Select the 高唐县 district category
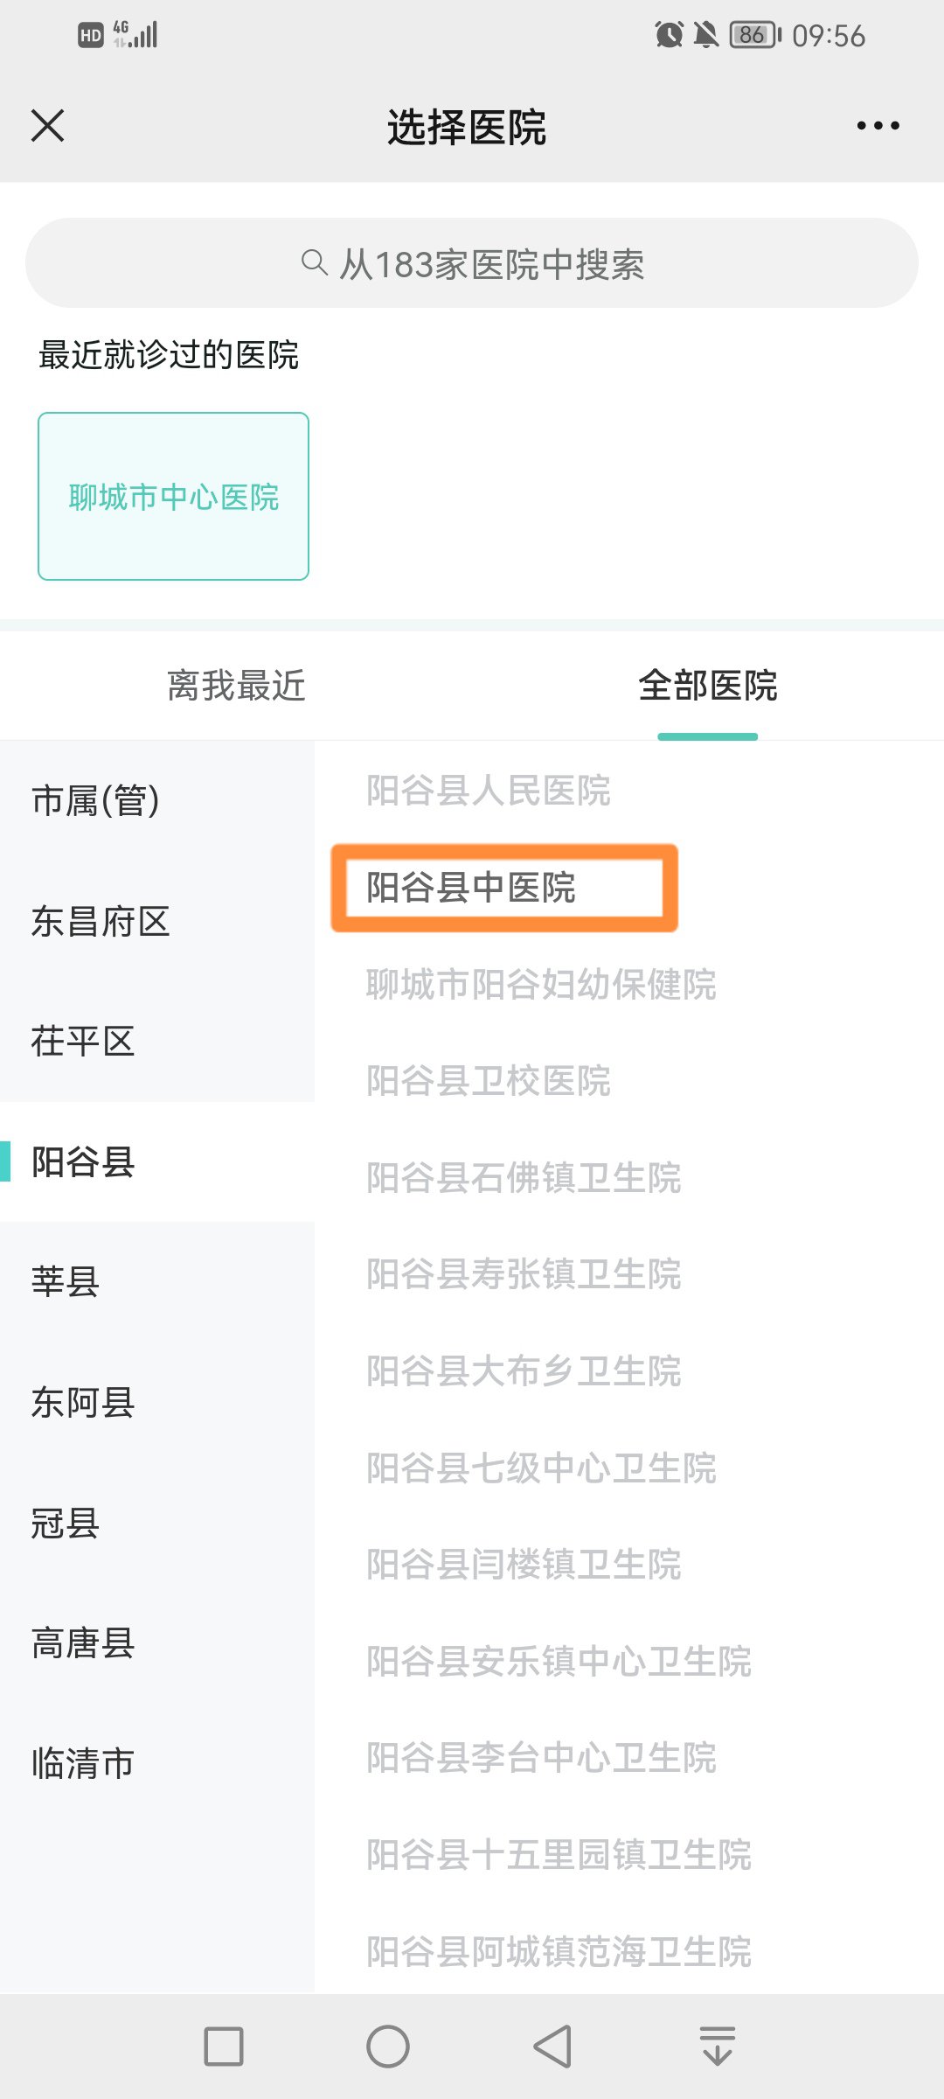 click(83, 1643)
